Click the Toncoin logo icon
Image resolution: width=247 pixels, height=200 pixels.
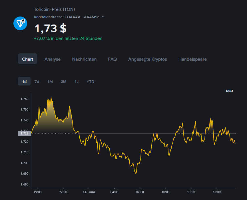coord(20,23)
